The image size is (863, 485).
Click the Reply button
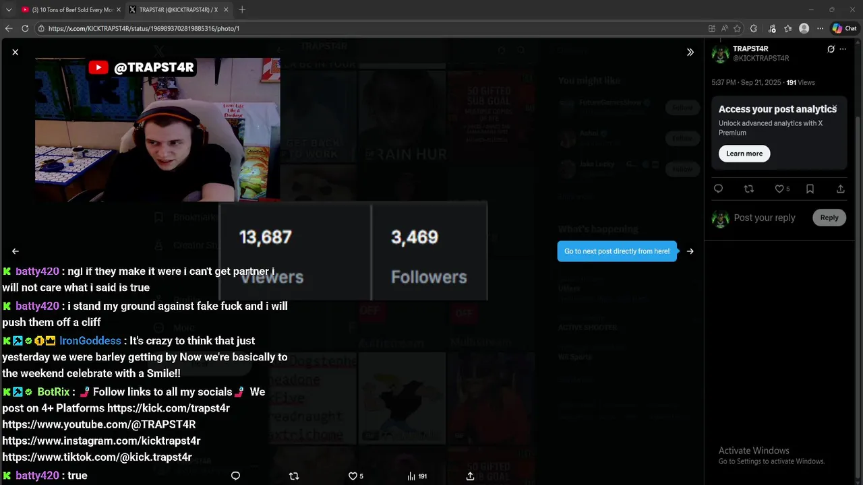829,218
